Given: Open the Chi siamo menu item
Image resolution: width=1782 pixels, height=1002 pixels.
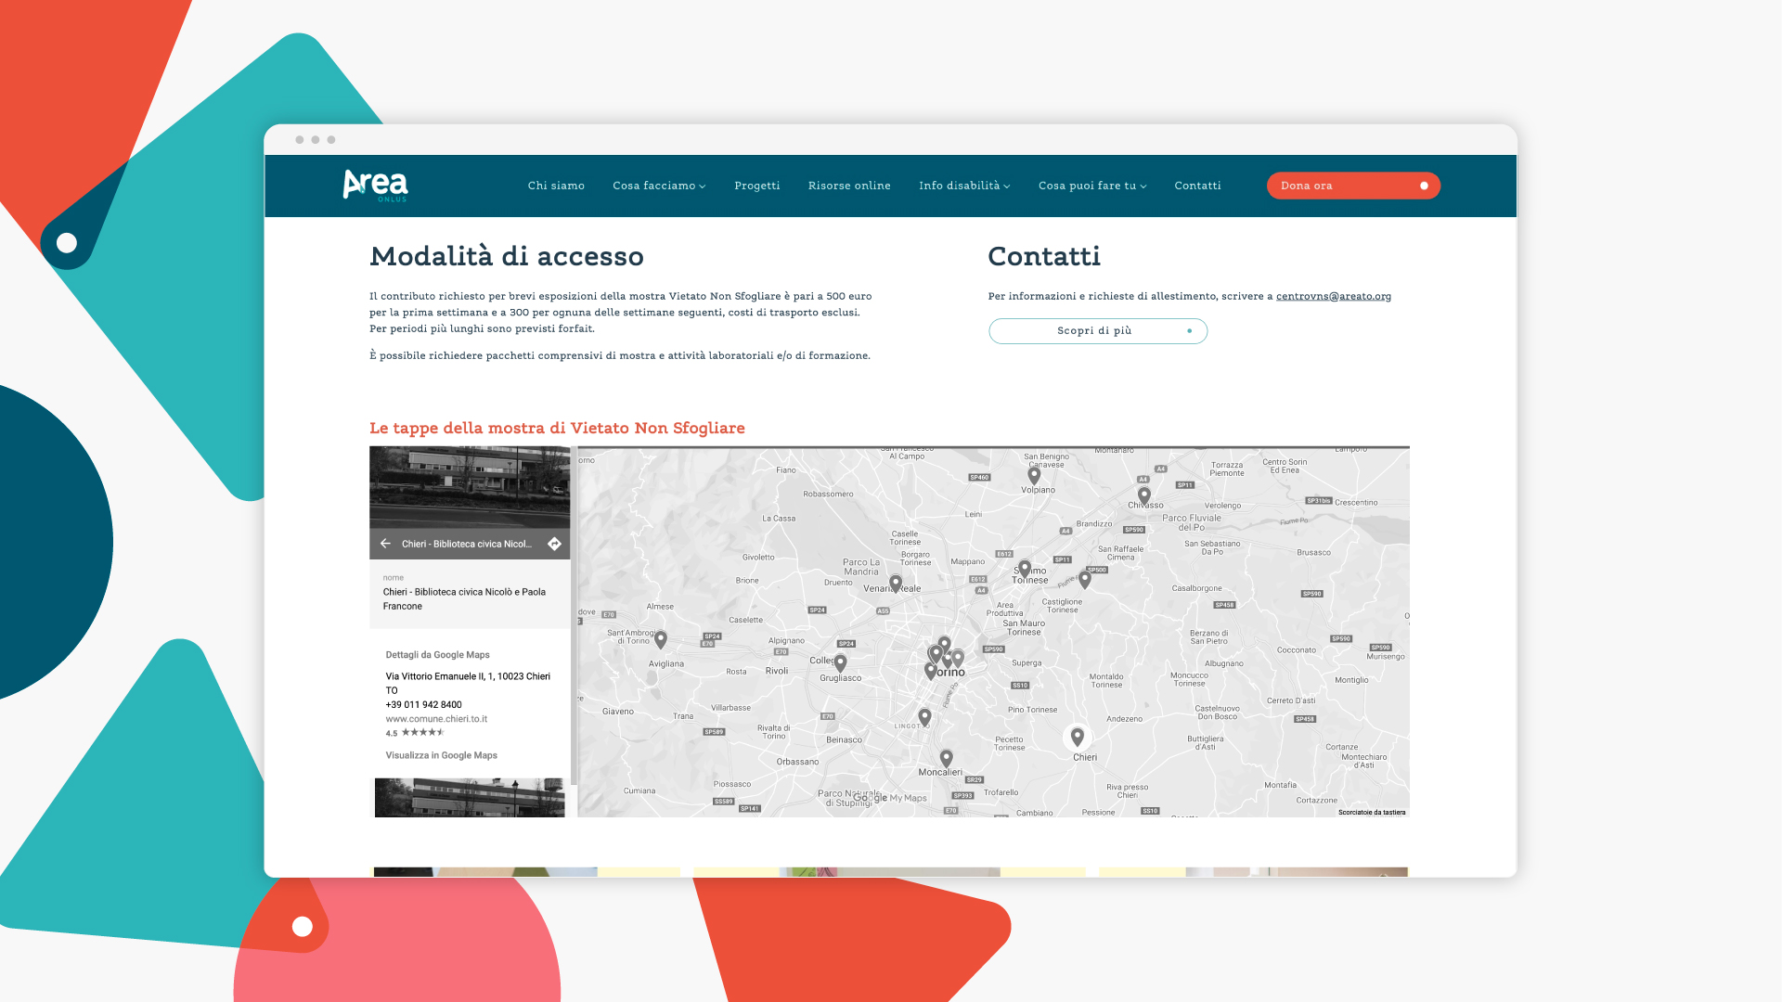Looking at the screenshot, I should (556, 186).
